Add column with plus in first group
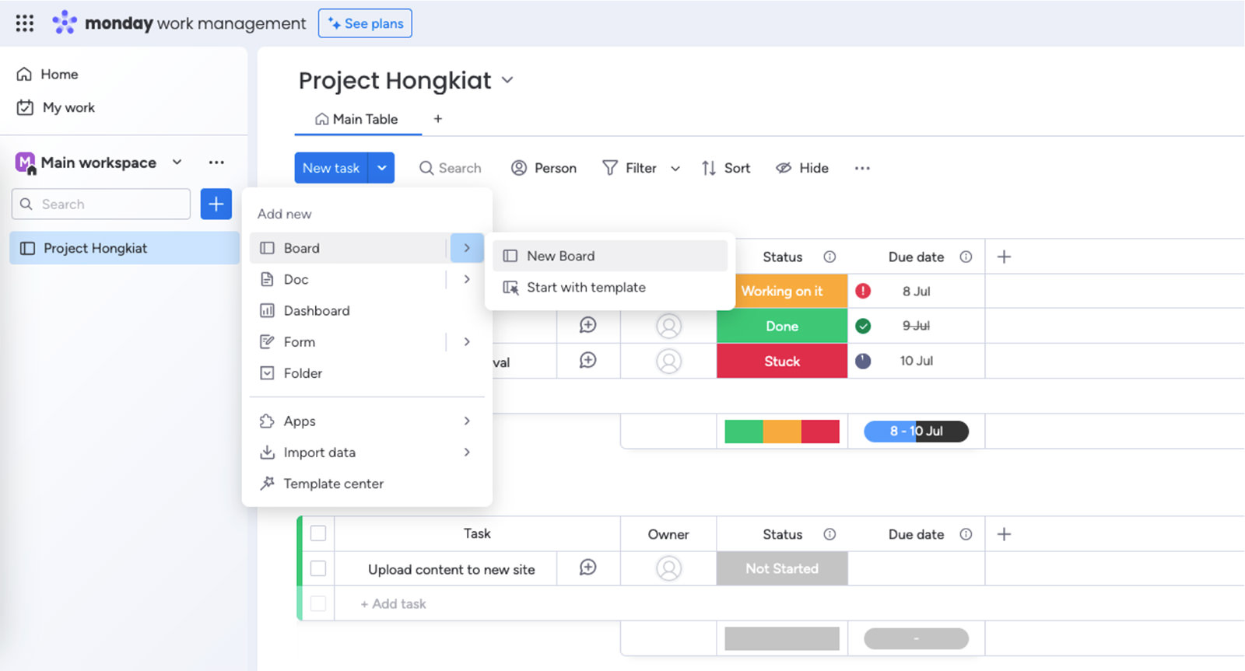This screenshot has width=1245, height=671. pyautogui.click(x=1004, y=257)
